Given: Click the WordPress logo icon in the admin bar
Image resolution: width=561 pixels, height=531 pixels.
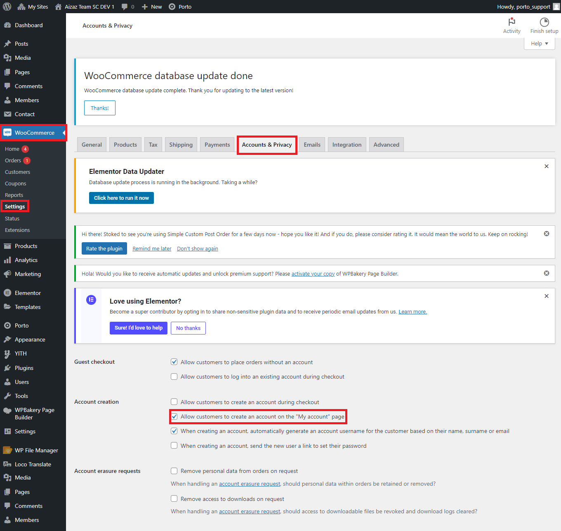Looking at the screenshot, I should pyautogui.click(x=7, y=7).
